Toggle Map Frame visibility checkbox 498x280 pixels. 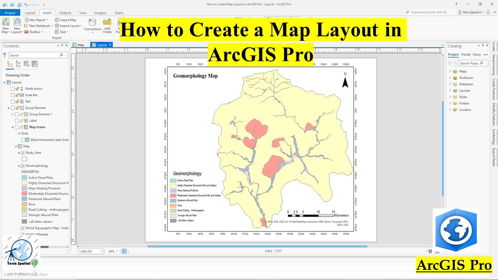coord(17,127)
